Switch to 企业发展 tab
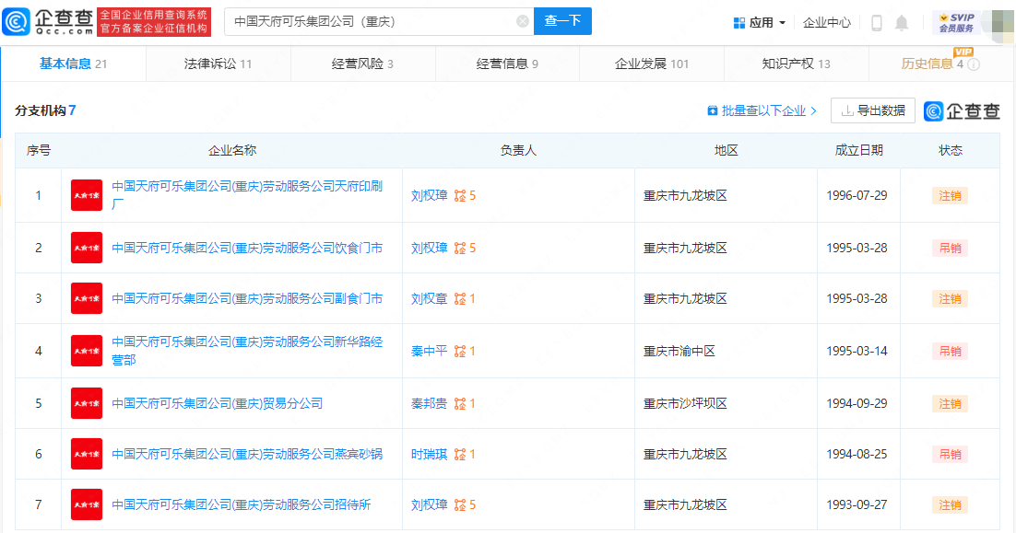The width and height of the screenshot is (1016, 533). 651,64
